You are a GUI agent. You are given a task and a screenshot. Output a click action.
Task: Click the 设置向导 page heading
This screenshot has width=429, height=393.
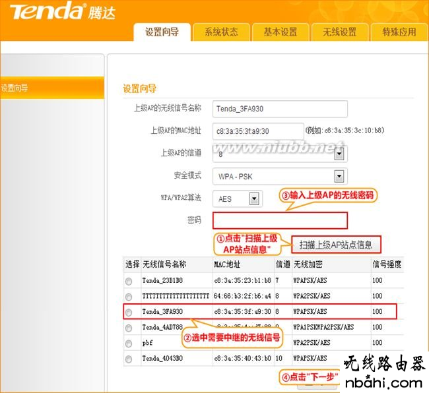point(139,88)
